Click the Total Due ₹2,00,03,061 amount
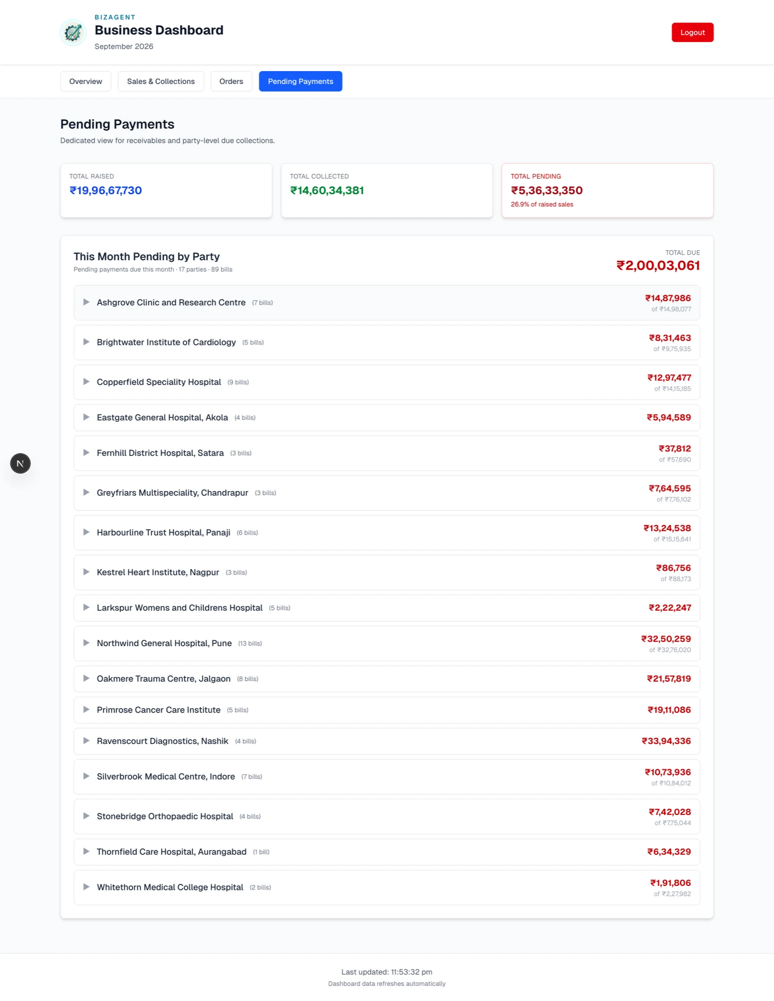This screenshot has height=1001, width=774. point(658,266)
